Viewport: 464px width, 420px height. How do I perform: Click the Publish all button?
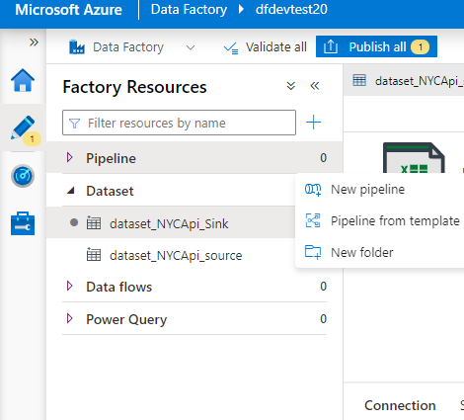[x=376, y=46]
